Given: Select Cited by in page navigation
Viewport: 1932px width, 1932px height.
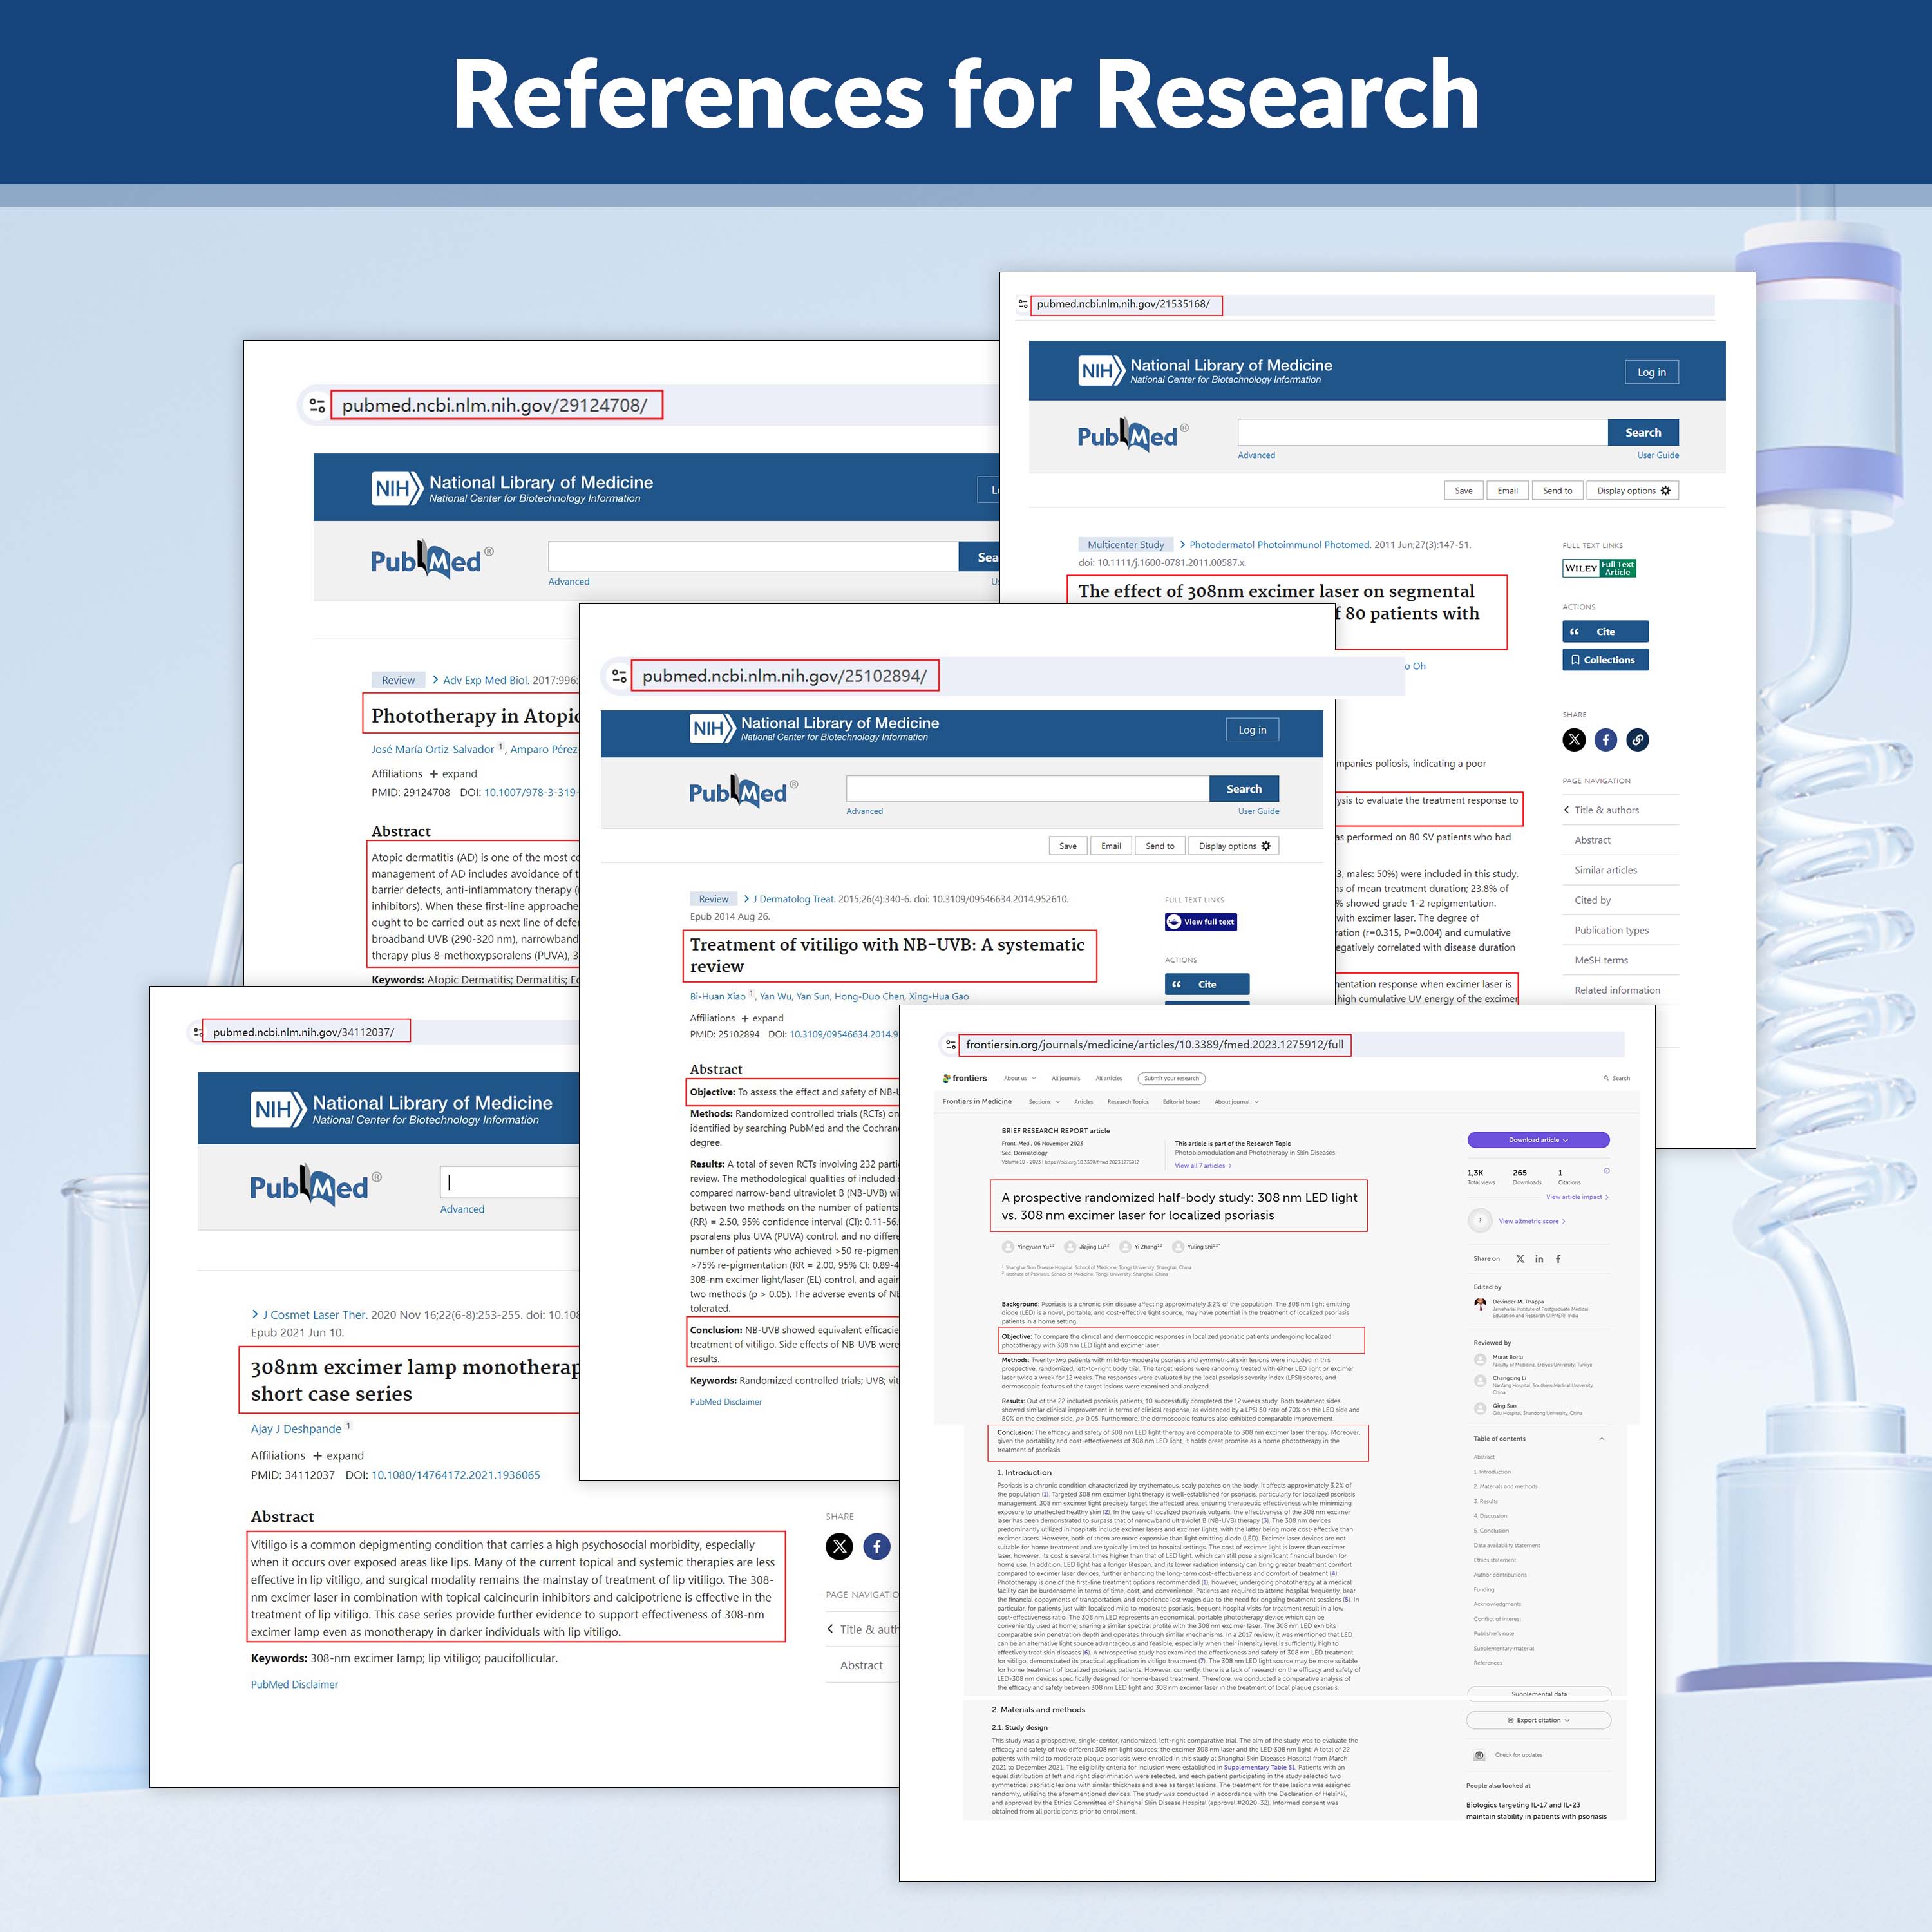Looking at the screenshot, I should click(1592, 900).
